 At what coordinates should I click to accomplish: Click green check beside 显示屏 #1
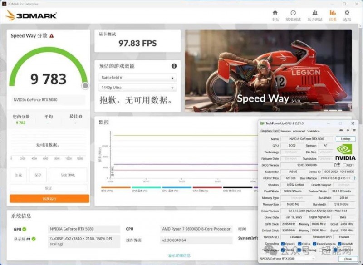pos(34,239)
